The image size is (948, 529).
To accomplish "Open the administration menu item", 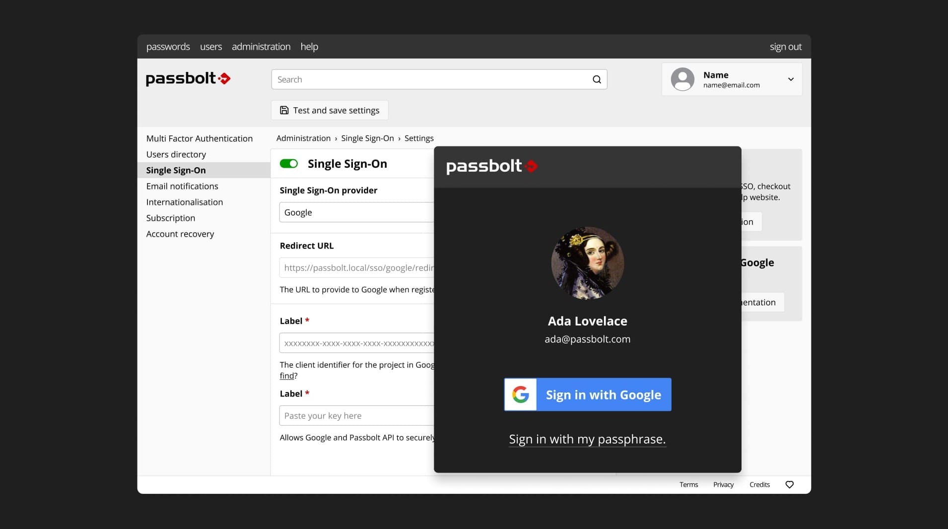I will [x=261, y=47].
